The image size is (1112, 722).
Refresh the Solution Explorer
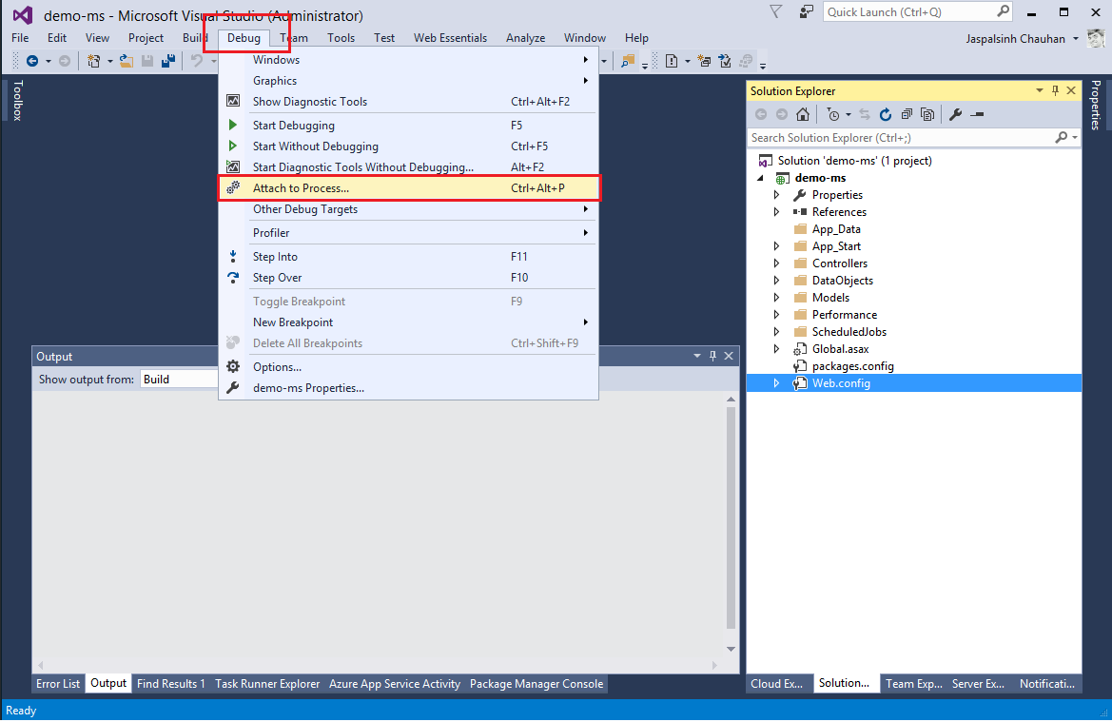885,114
